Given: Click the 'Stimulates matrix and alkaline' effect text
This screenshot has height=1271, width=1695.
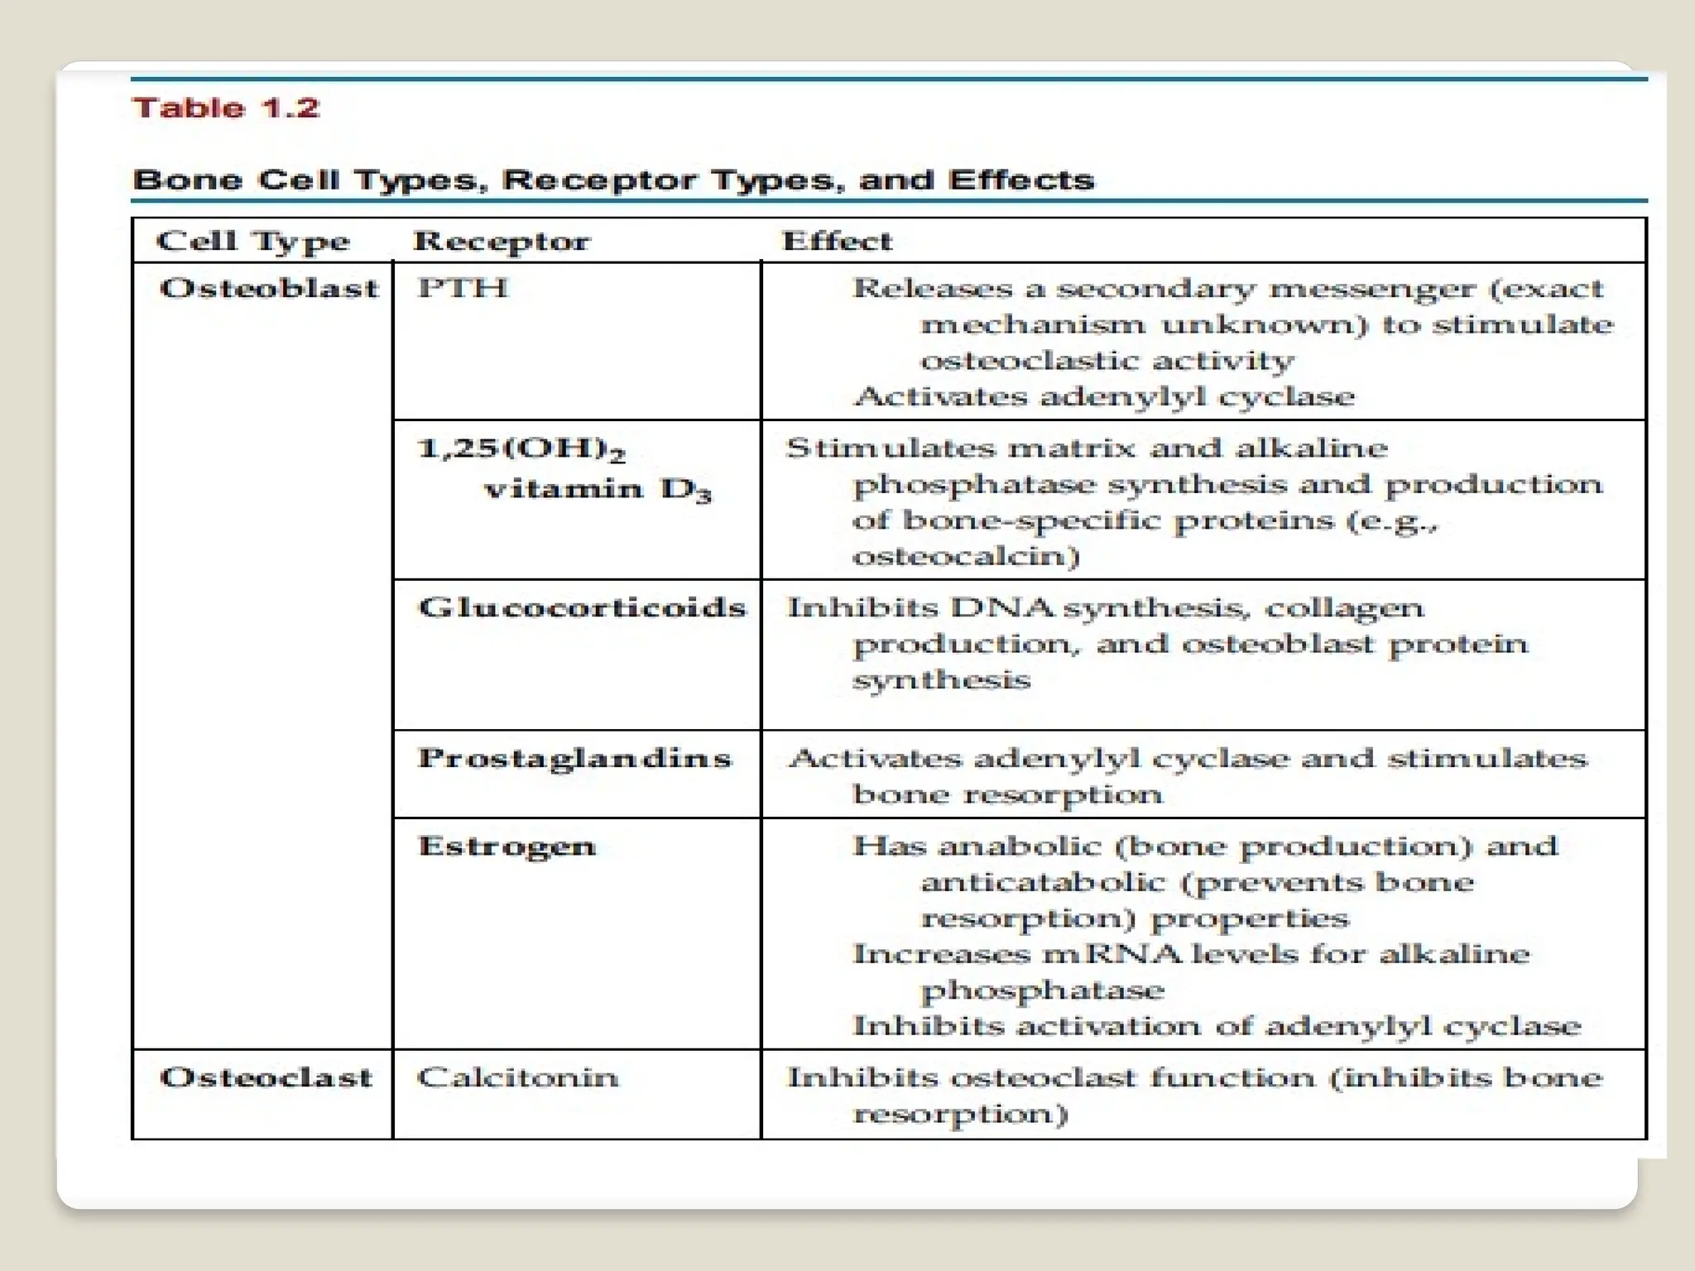Looking at the screenshot, I should point(1087,448).
